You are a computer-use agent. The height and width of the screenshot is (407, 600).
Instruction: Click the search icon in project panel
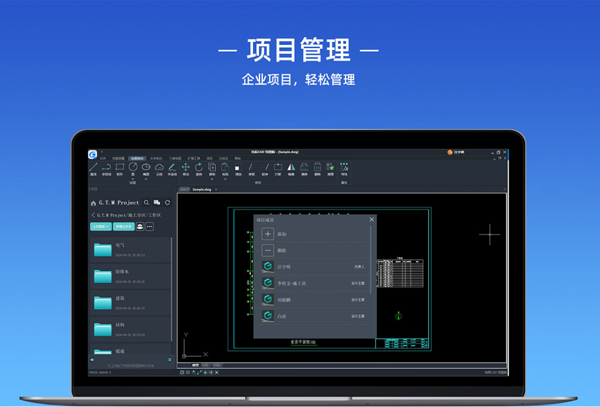click(x=147, y=203)
